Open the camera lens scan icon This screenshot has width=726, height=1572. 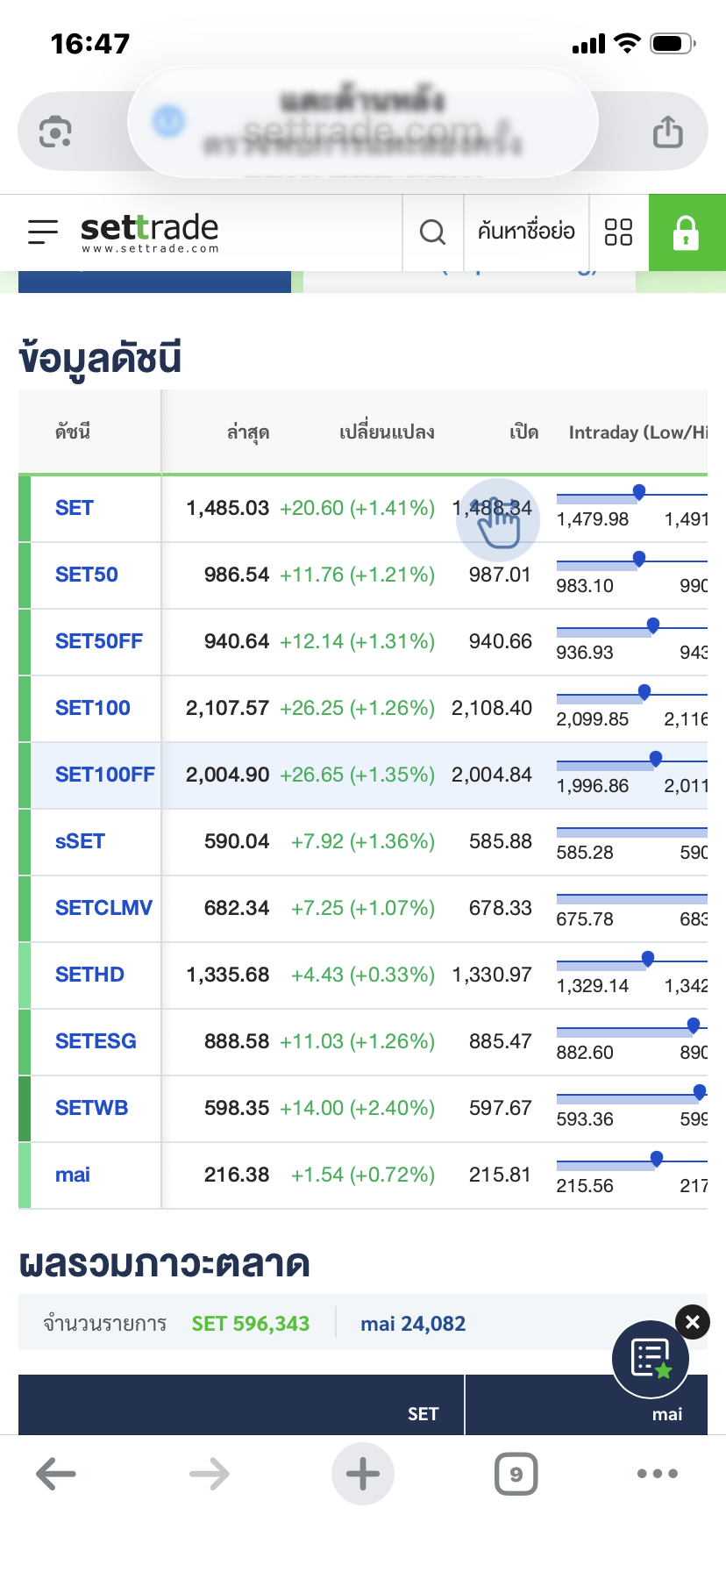point(55,132)
